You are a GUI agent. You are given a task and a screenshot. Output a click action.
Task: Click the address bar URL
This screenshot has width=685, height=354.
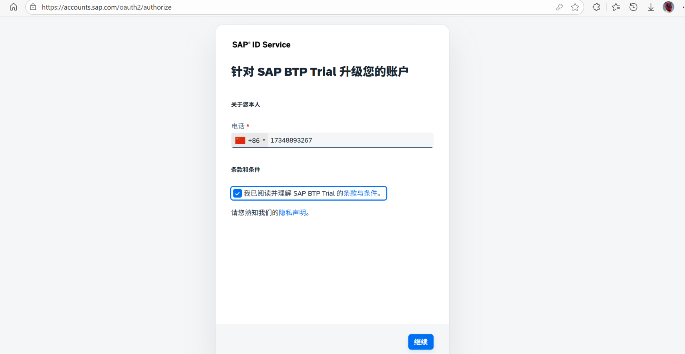pyautogui.click(x=106, y=7)
